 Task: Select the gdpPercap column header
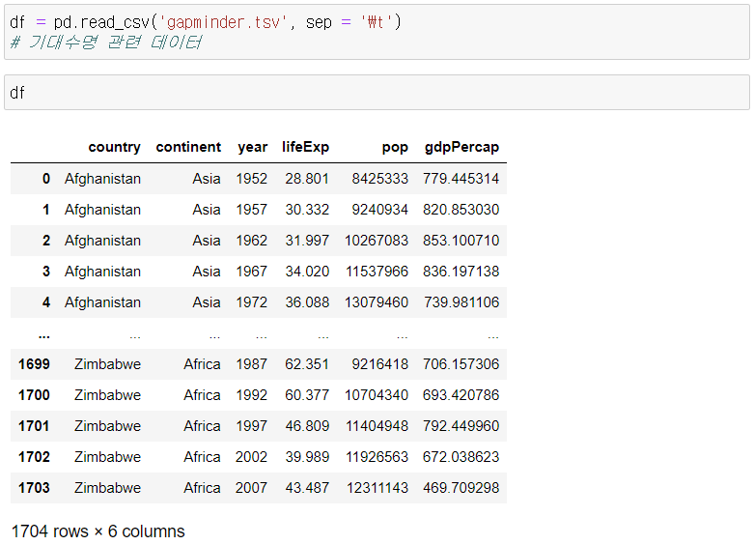pyautogui.click(x=461, y=147)
